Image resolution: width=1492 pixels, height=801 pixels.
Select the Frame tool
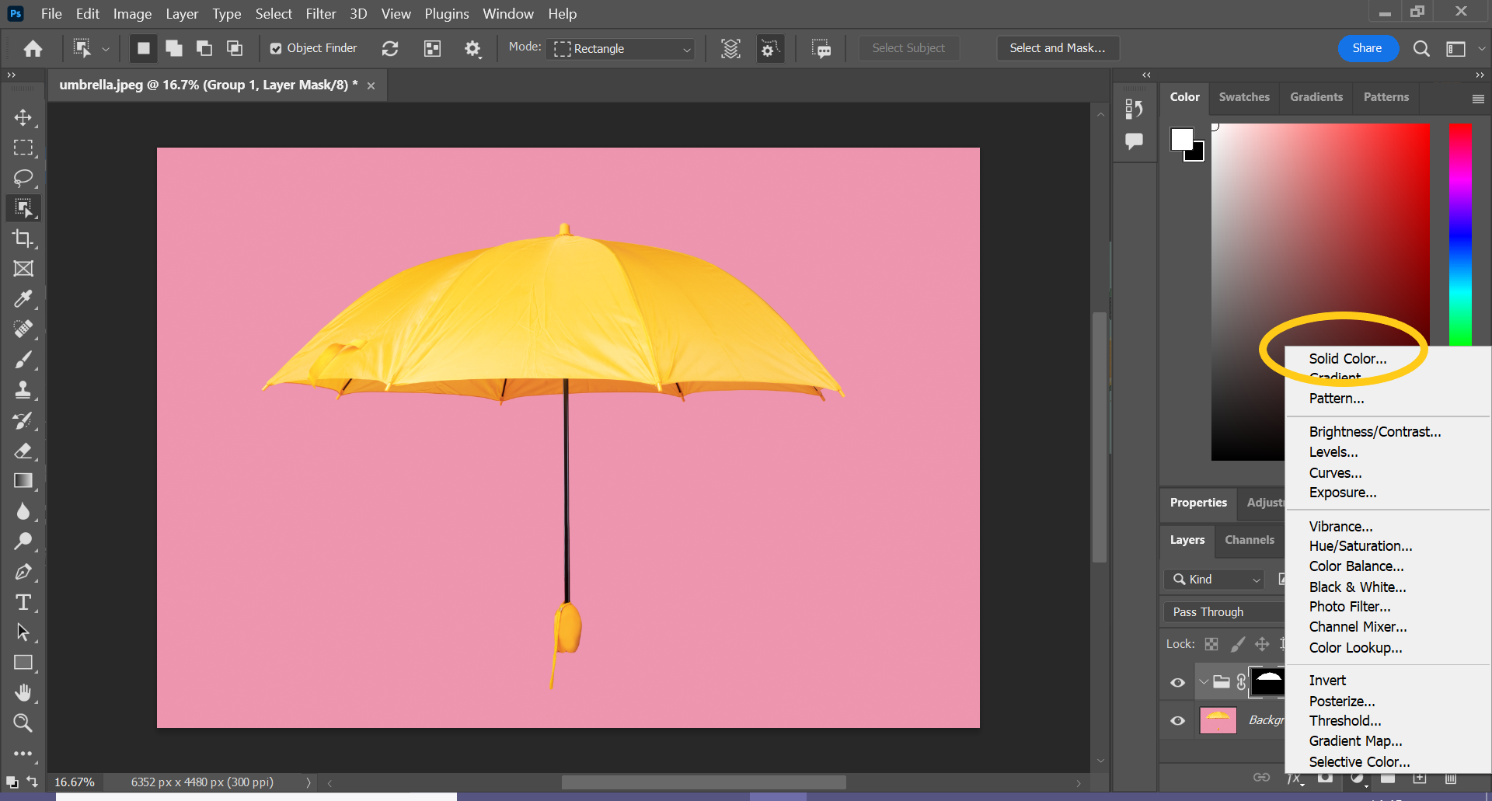[23, 269]
